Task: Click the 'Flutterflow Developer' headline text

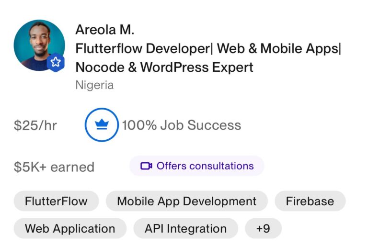Action: coord(143,48)
